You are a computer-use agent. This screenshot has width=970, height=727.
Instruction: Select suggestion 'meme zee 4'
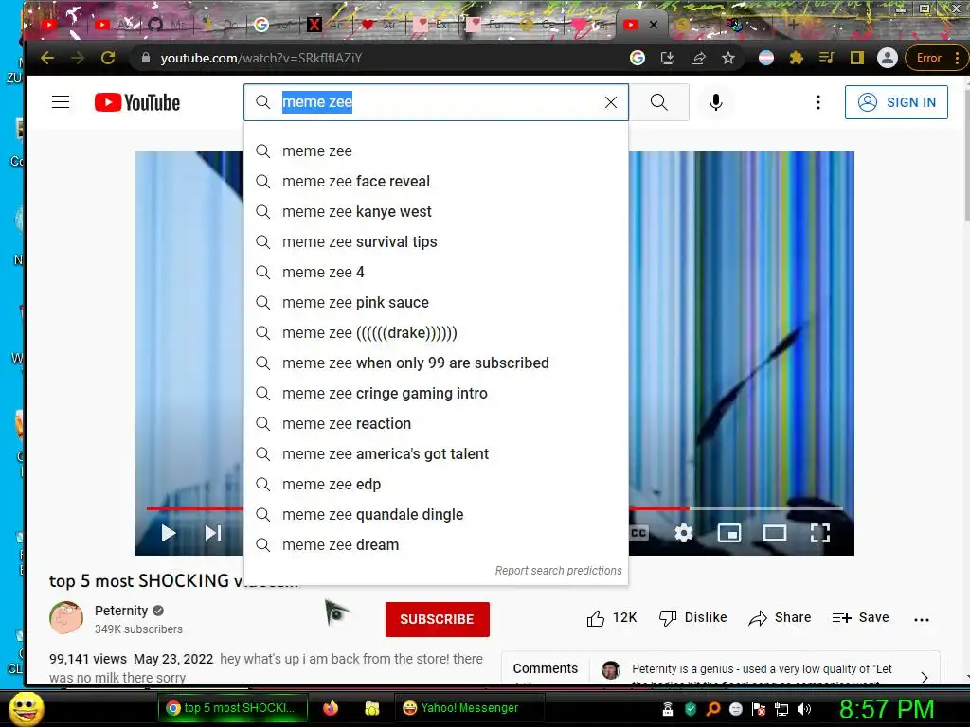436,272
